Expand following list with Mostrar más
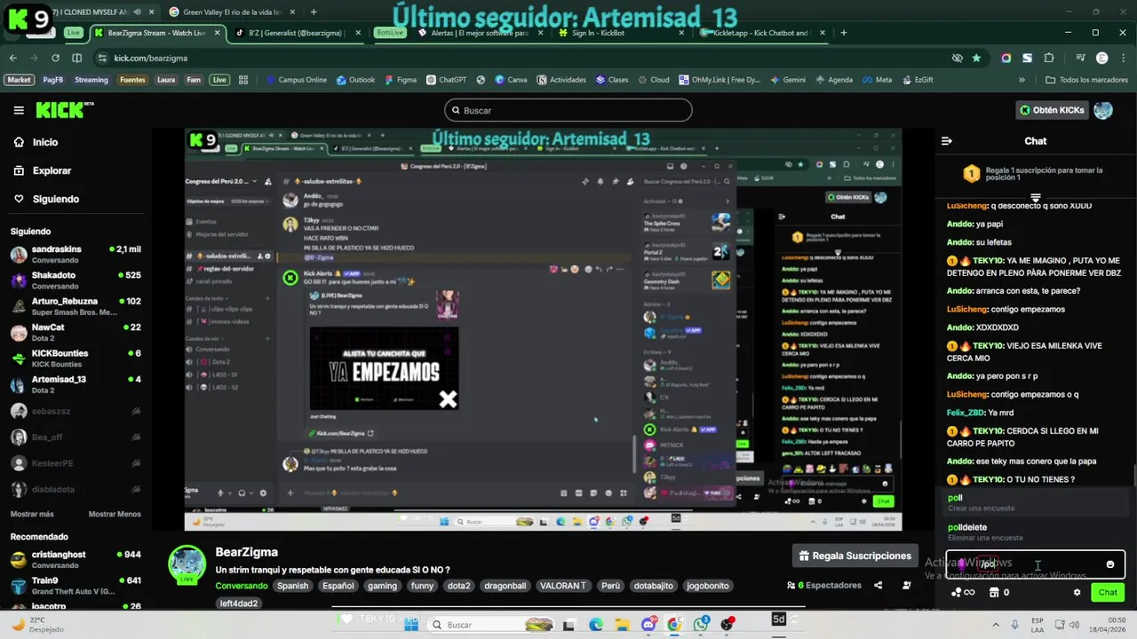This screenshot has width=1137, height=639. click(x=32, y=514)
